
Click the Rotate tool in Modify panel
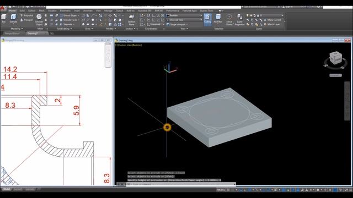(110, 20)
